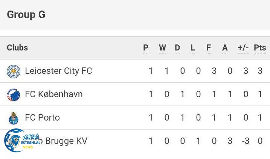
Task: Click the D (draws) column header
Action: coord(177,48)
